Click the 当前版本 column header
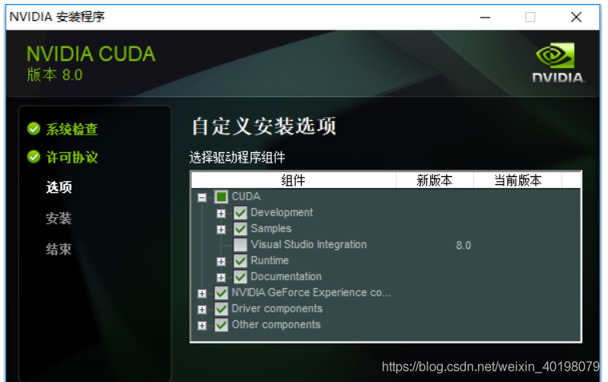This screenshot has height=382, width=608. [x=517, y=180]
